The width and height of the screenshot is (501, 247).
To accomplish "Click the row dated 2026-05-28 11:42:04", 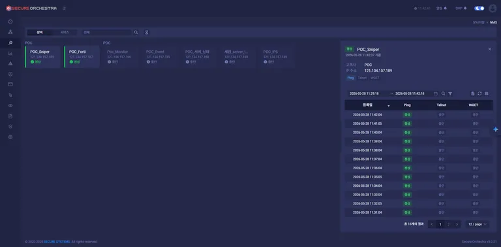I will pos(419,114).
